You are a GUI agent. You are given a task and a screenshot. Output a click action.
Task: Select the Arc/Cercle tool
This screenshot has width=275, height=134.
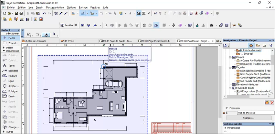coord(11,86)
